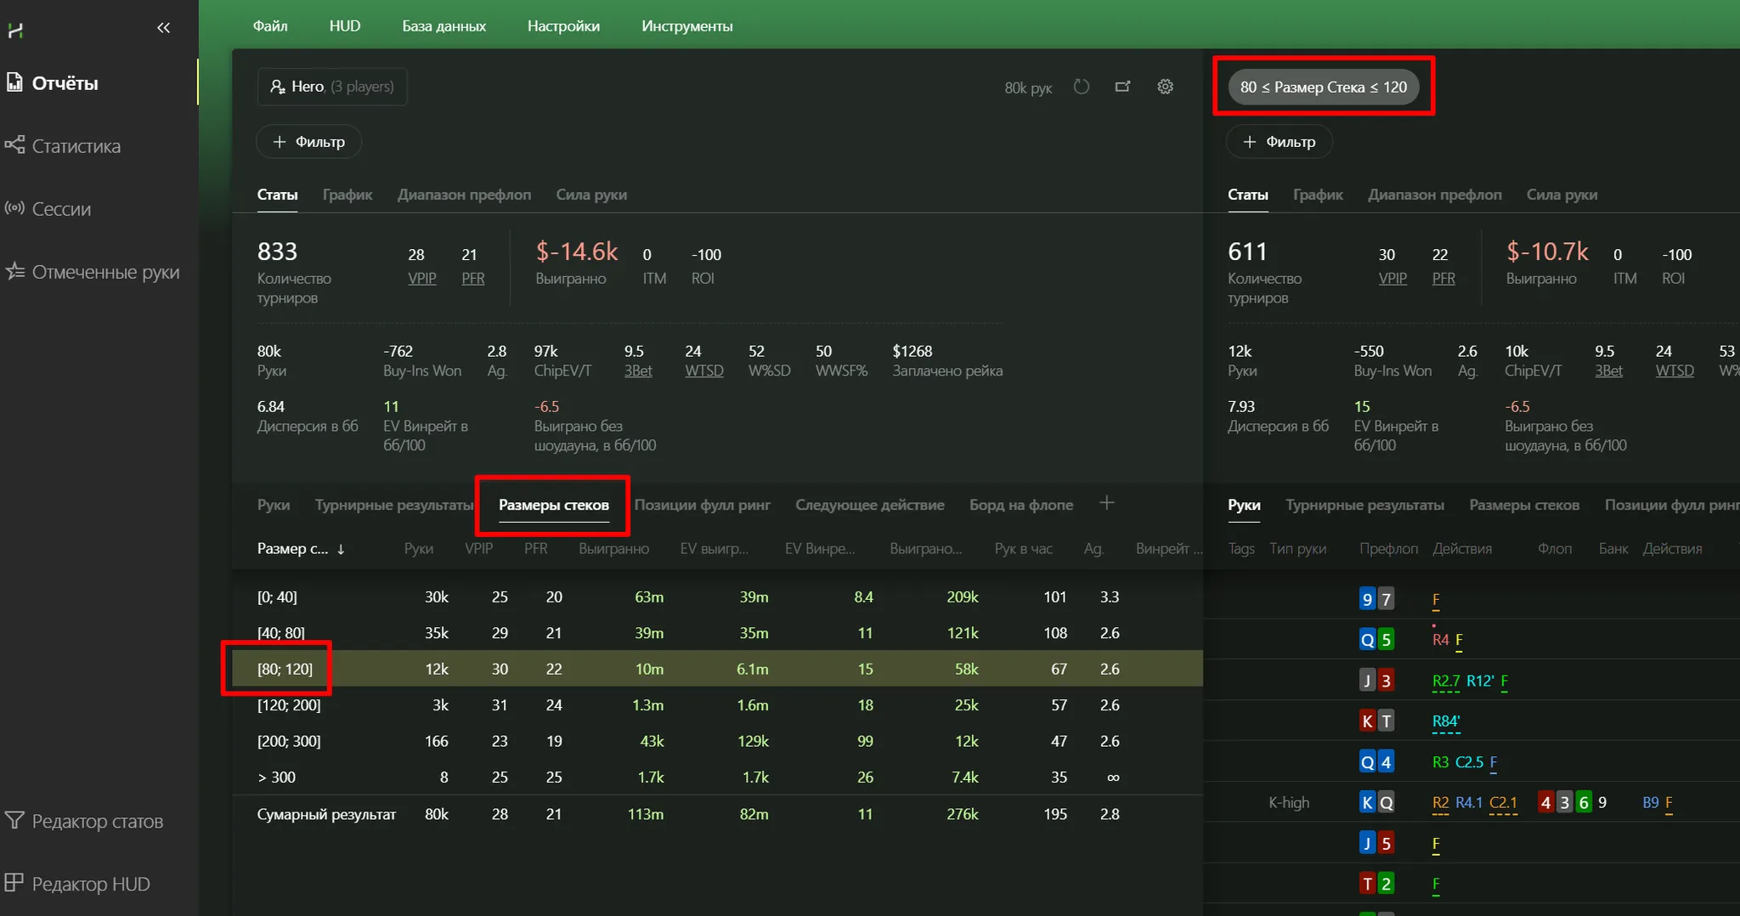Open the Hero player selector
The width and height of the screenshot is (1740, 916).
[x=332, y=87]
